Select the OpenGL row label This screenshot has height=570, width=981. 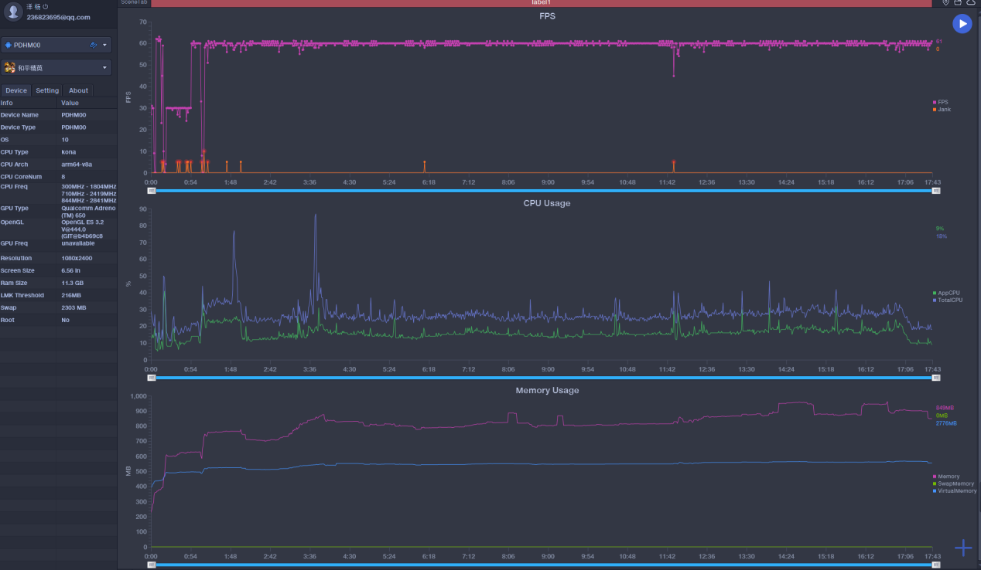[12, 222]
